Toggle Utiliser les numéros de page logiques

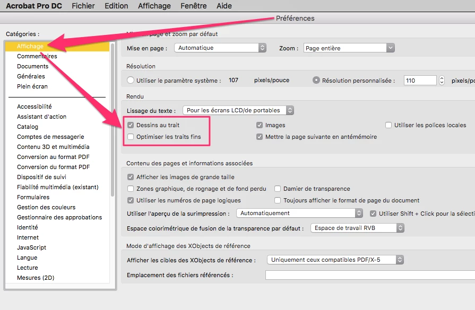tap(131, 200)
